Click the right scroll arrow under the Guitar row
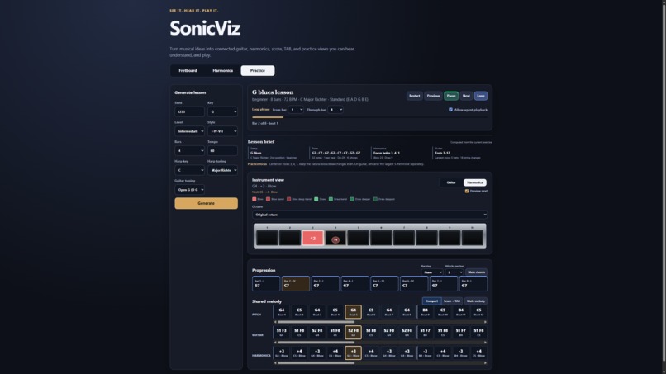The width and height of the screenshot is (666, 374). [485, 343]
